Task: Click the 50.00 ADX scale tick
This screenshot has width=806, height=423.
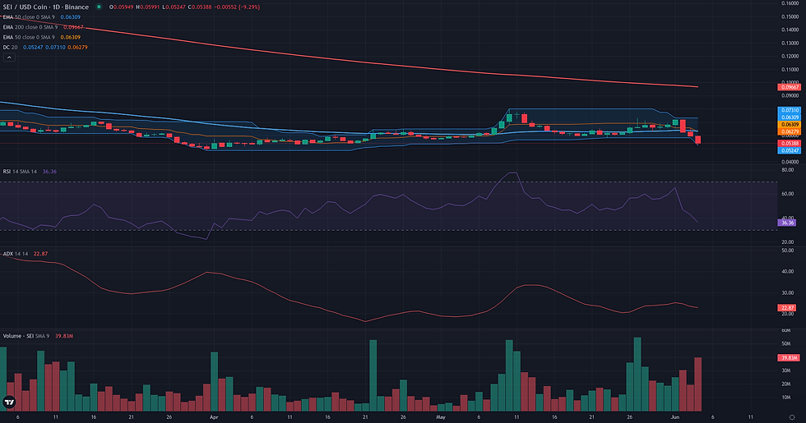Action: coord(788,251)
